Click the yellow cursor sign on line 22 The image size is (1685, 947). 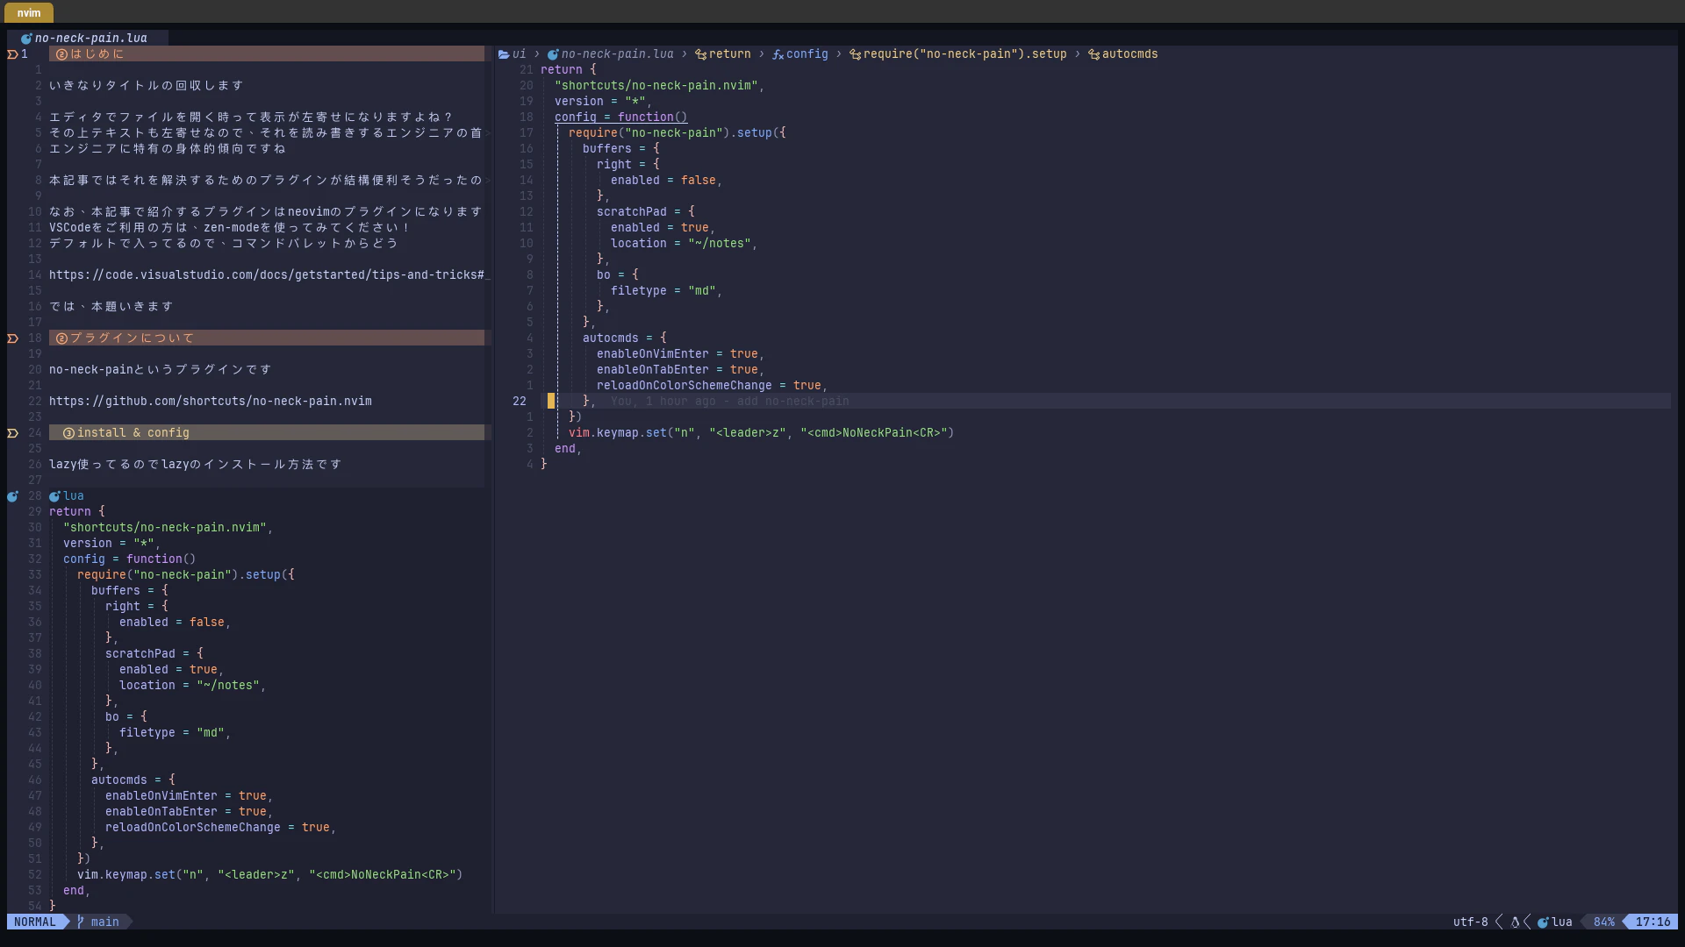click(x=551, y=402)
